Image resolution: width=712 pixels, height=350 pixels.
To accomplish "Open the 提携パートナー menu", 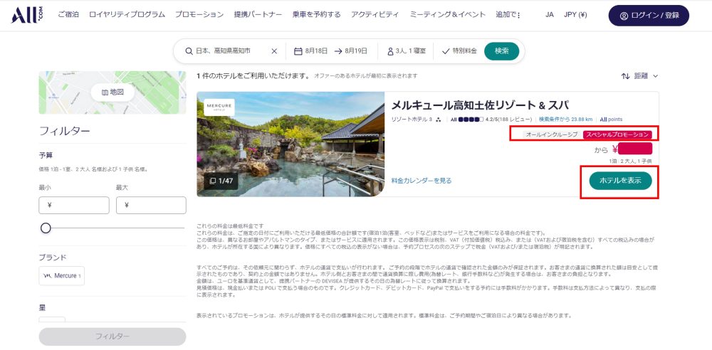I will (x=258, y=15).
